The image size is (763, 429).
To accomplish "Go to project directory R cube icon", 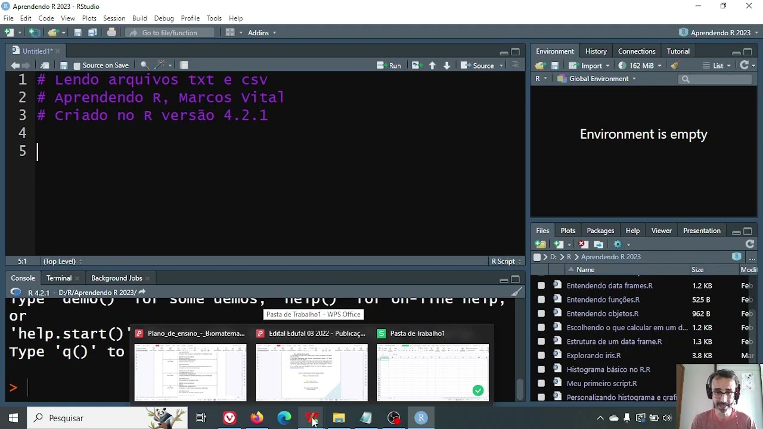I will pyautogui.click(x=737, y=257).
